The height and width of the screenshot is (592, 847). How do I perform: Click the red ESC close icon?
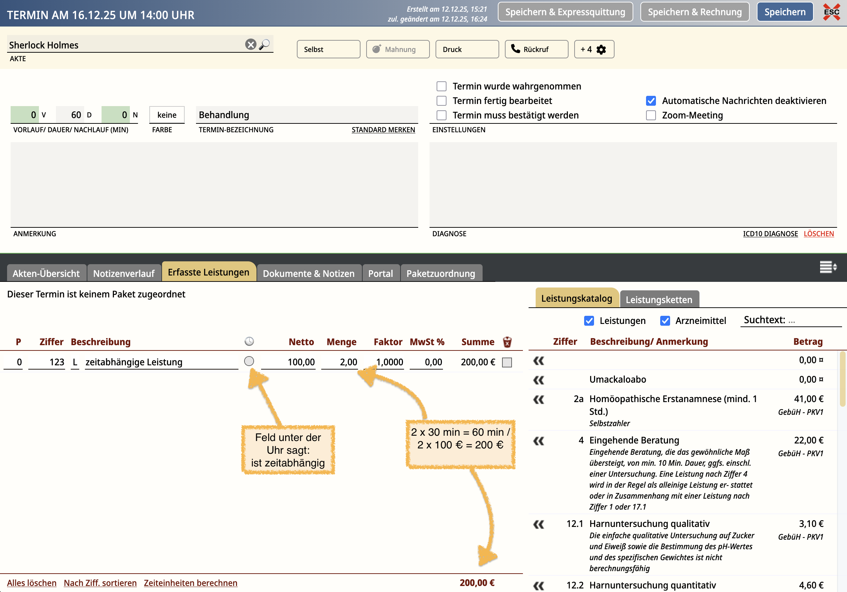[x=831, y=12]
